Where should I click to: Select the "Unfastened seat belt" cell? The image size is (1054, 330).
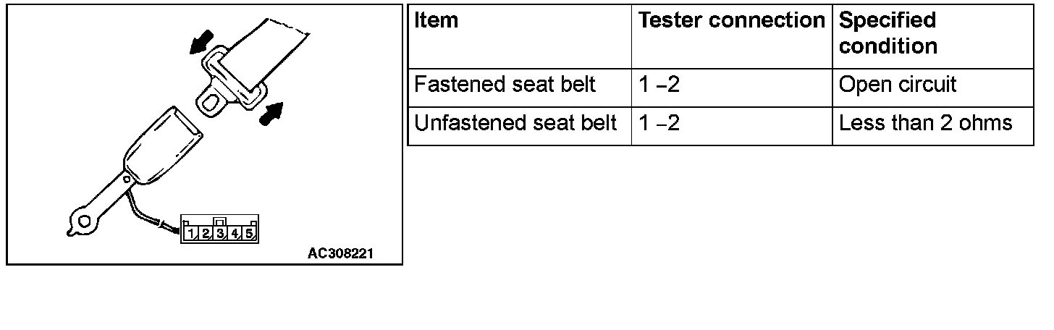(515, 123)
